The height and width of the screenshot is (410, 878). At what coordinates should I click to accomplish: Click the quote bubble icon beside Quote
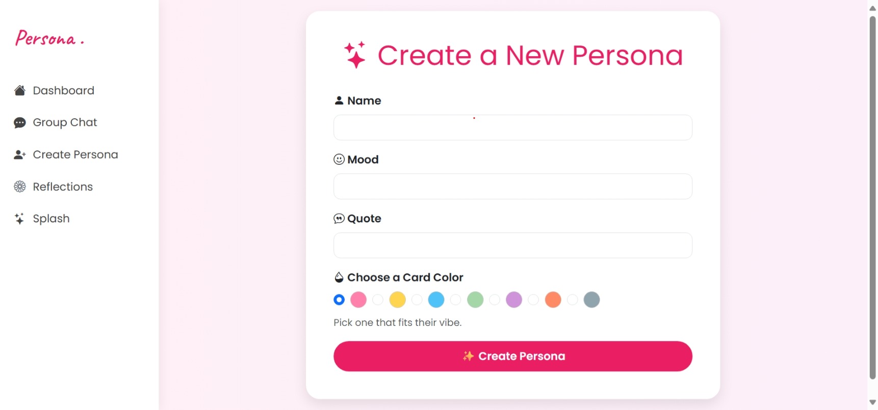tap(339, 219)
